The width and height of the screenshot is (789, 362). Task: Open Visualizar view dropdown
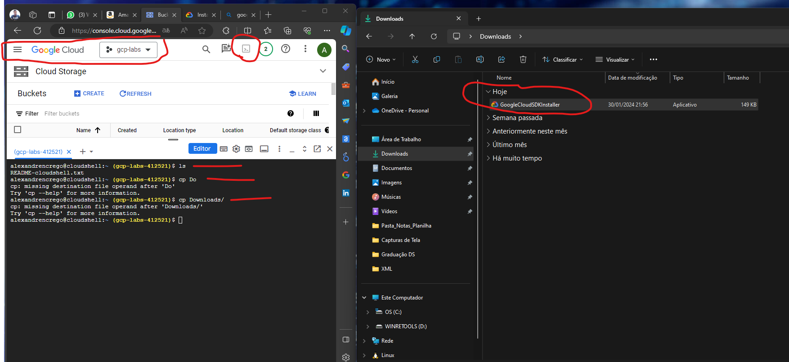click(615, 59)
